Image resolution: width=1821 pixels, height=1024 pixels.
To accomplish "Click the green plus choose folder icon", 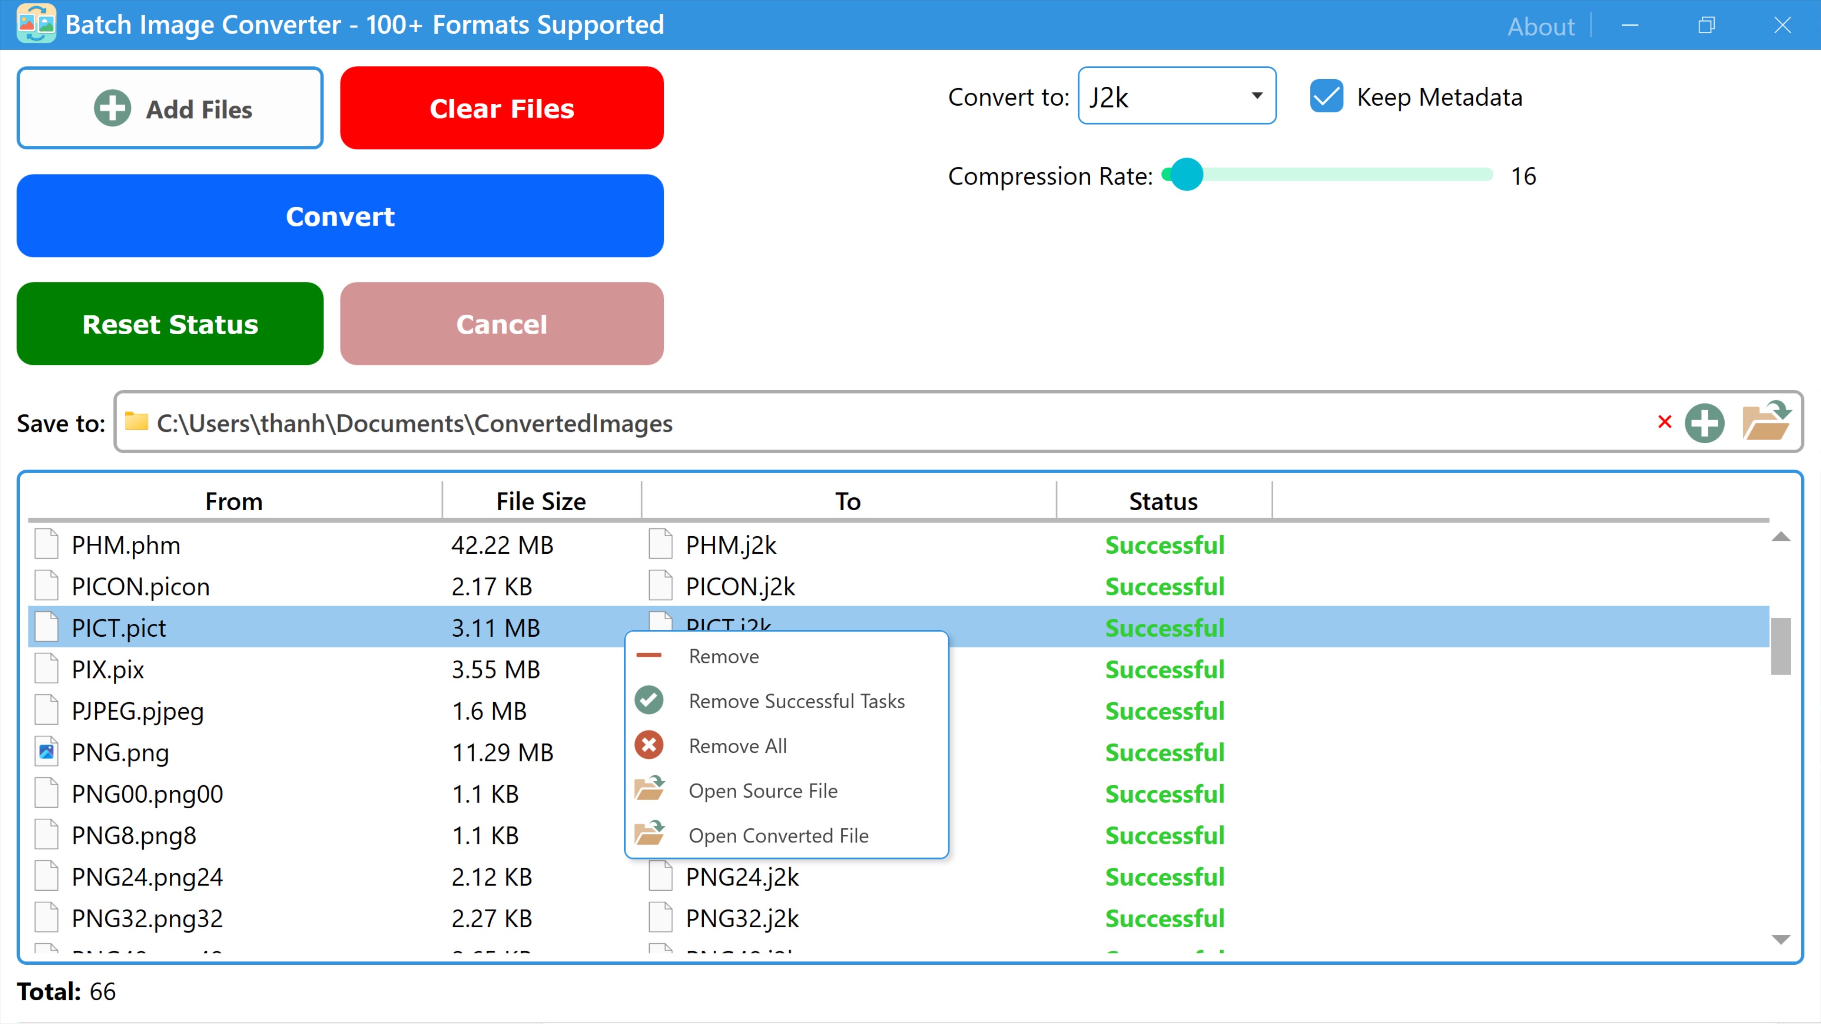I will coord(1704,423).
